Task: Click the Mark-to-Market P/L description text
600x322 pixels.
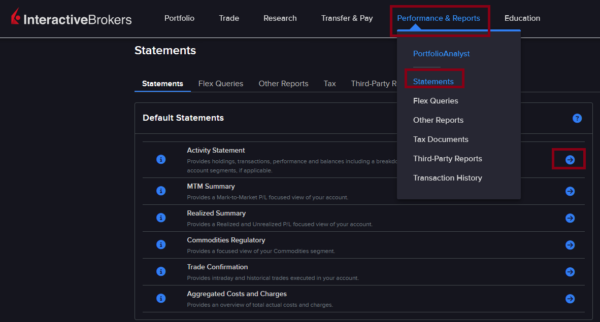Action: click(268, 197)
